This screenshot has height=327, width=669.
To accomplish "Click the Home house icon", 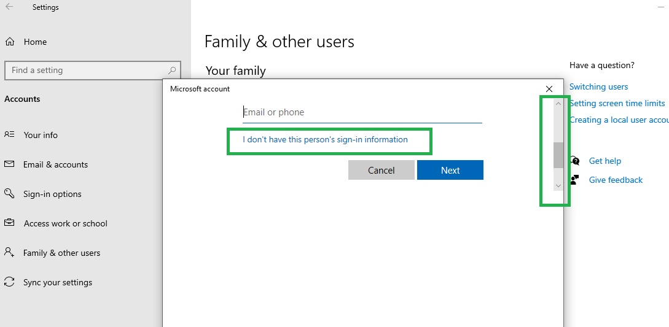I will point(9,42).
